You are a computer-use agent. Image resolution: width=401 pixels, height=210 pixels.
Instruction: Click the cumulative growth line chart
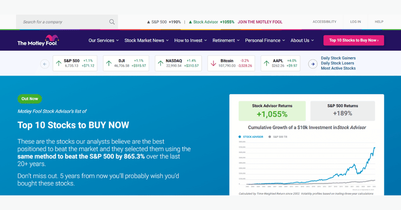[307, 165]
